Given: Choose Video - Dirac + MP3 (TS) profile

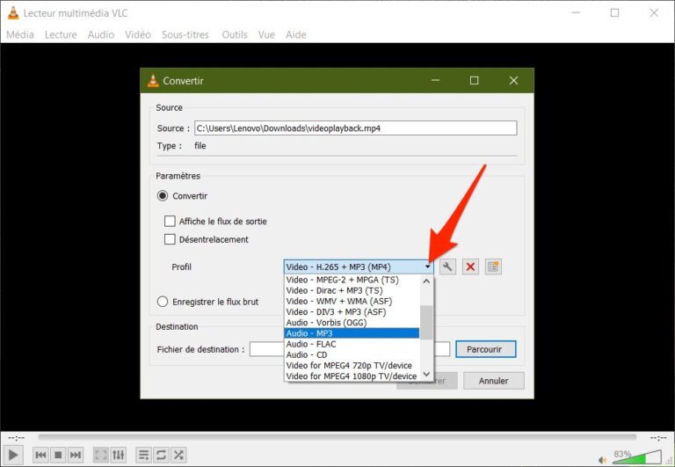Looking at the screenshot, I should click(x=352, y=291).
